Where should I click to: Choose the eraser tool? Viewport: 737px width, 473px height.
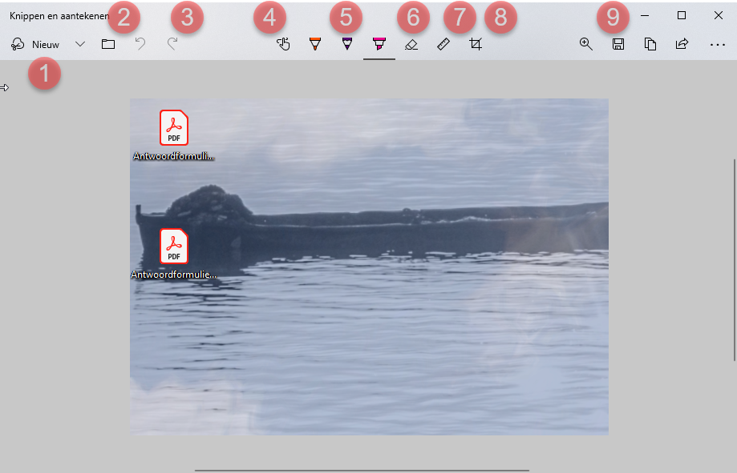411,45
